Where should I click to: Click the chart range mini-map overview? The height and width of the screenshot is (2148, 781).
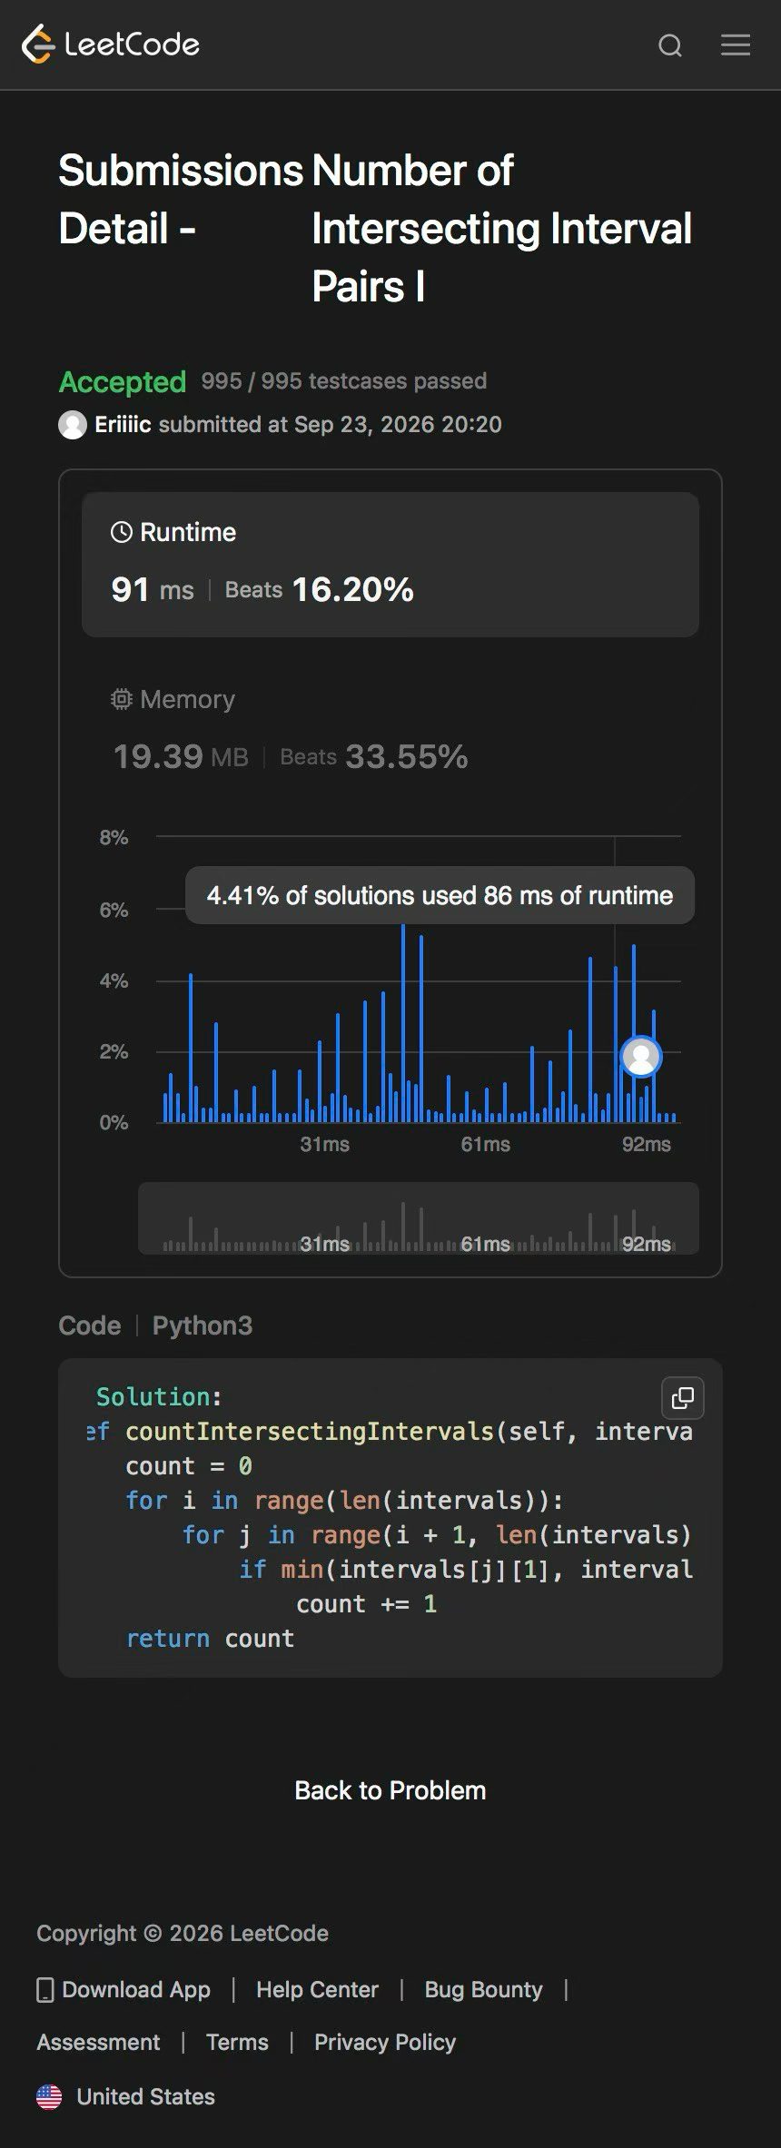419,1218
